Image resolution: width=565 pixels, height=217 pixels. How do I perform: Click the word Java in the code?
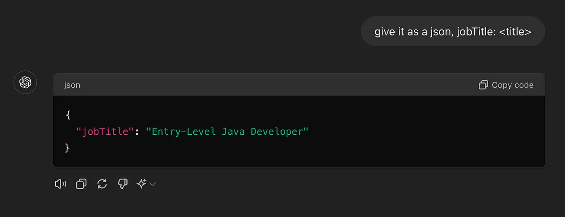(x=233, y=131)
